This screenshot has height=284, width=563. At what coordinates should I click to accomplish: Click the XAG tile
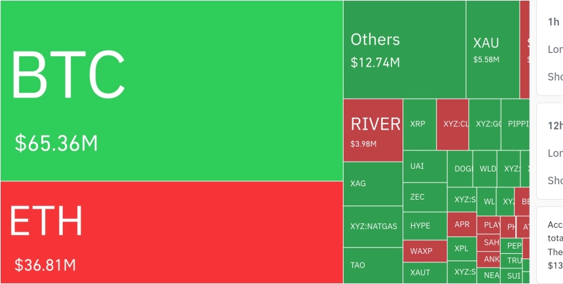372,184
